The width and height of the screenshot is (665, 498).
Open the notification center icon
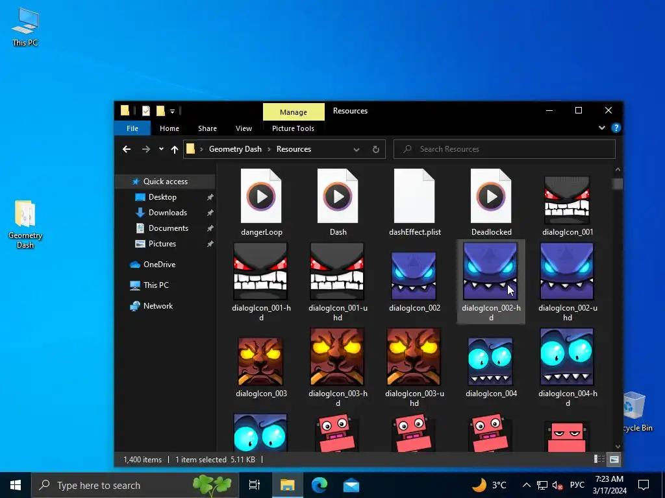tap(644, 485)
